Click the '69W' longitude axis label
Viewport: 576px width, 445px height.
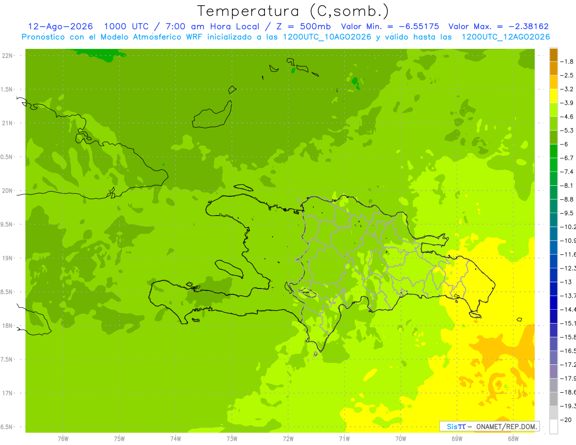(x=457, y=438)
